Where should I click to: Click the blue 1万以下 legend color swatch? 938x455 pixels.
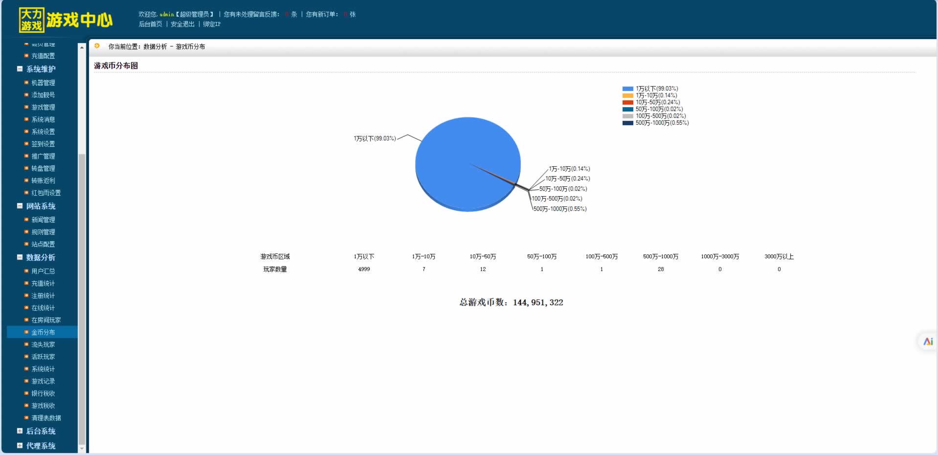627,89
